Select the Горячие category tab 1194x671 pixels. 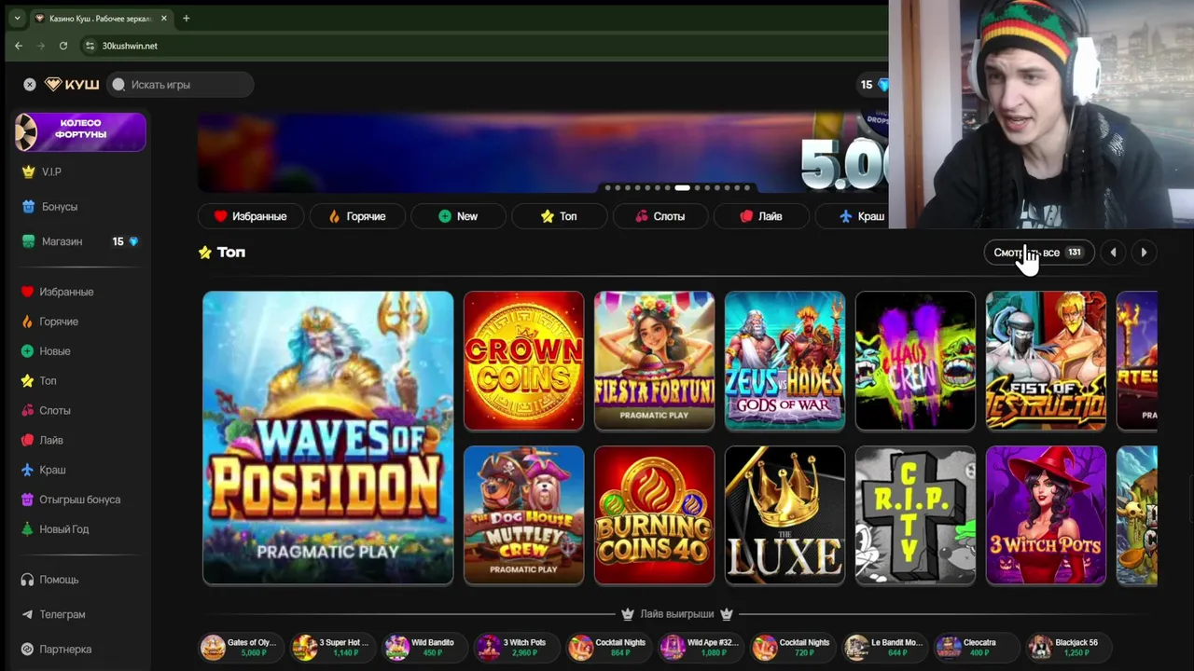click(x=356, y=216)
